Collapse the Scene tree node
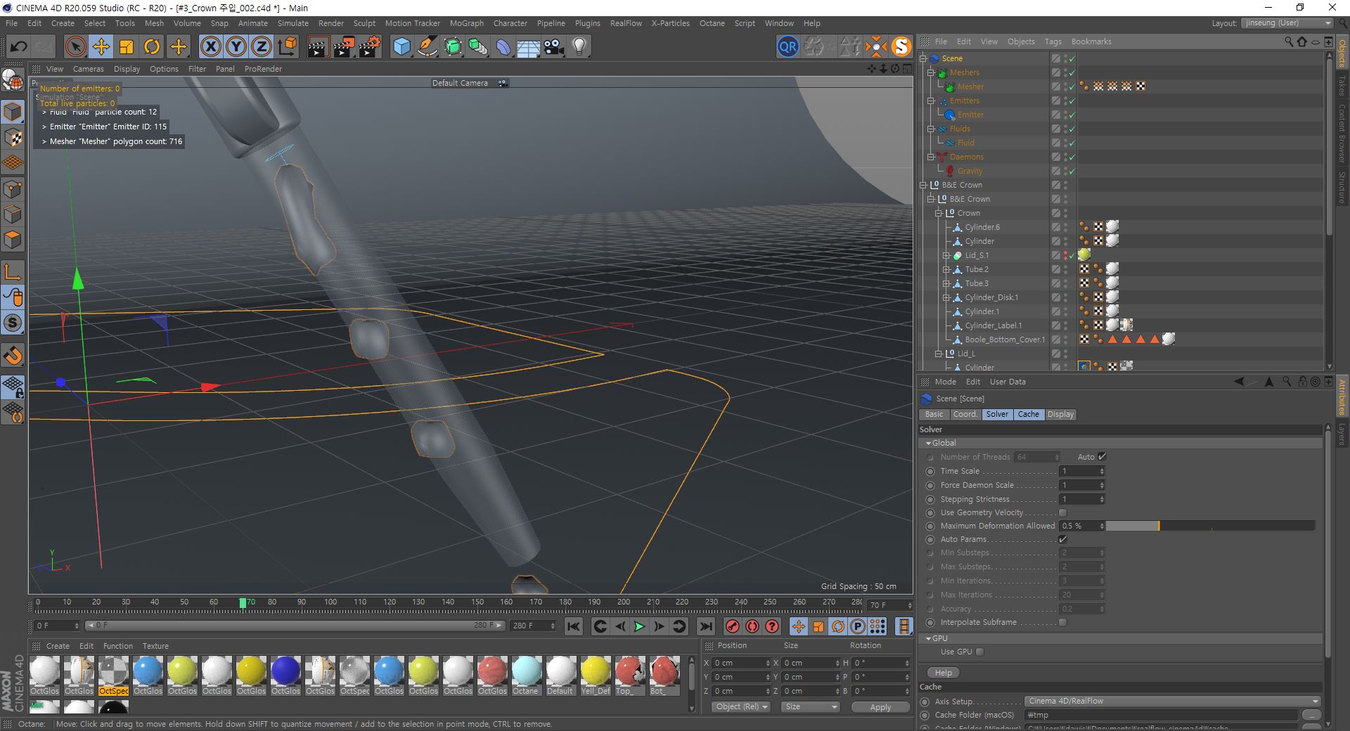Screen dimensions: 1350x731 [923, 58]
